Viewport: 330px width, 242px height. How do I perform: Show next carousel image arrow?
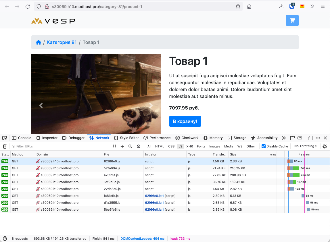[151, 105]
